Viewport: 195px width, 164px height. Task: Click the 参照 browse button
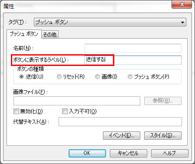(x=163, y=101)
